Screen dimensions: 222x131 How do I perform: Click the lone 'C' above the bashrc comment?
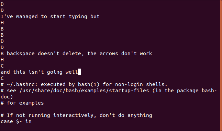(2, 78)
